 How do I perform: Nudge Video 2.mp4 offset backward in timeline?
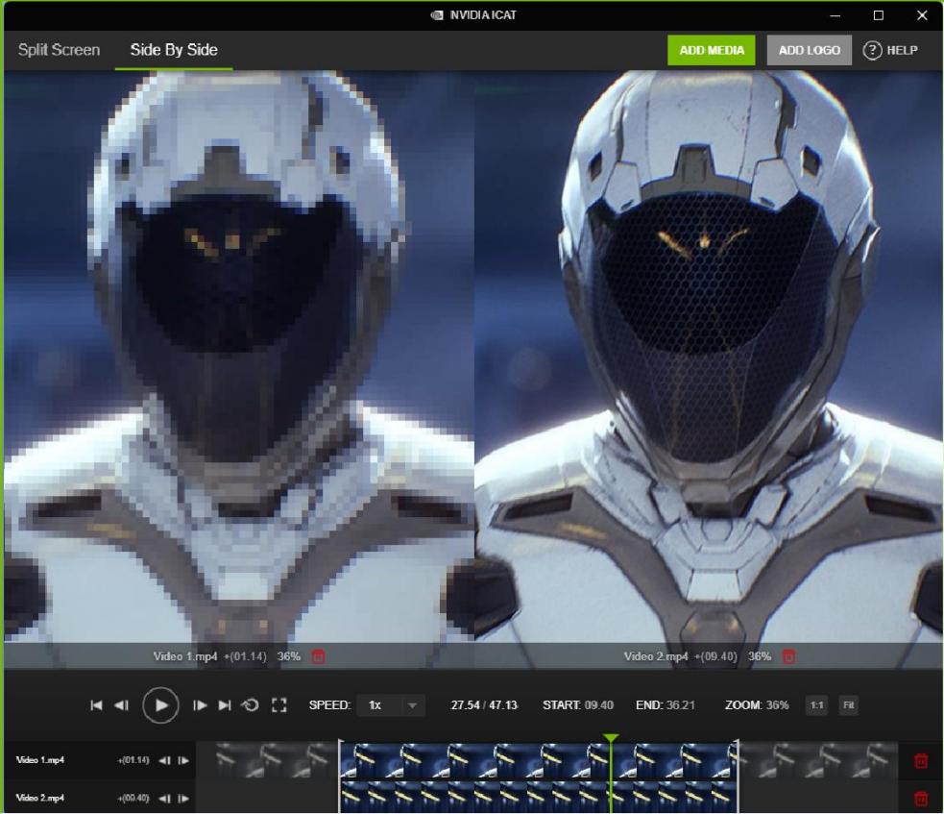pyautogui.click(x=164, y=799)
